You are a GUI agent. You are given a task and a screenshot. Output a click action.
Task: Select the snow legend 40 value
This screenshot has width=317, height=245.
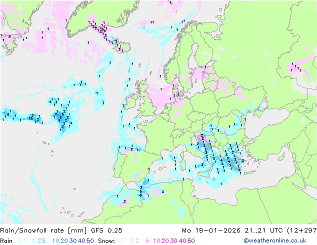tap(182, 241)
